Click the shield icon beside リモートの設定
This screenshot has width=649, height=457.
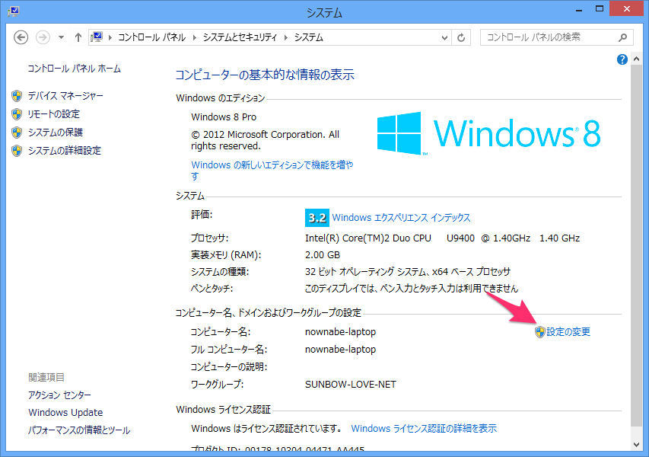(x=17, y=114)
